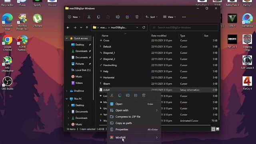Open Just Cause 4 desktop icon

(x=247, y=62)
